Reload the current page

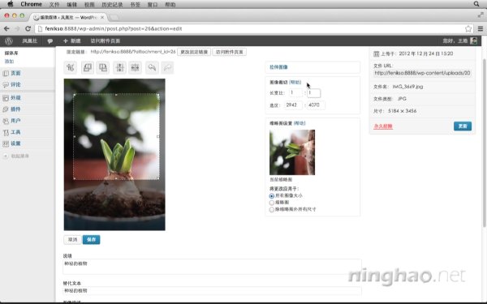pos(28,28)
